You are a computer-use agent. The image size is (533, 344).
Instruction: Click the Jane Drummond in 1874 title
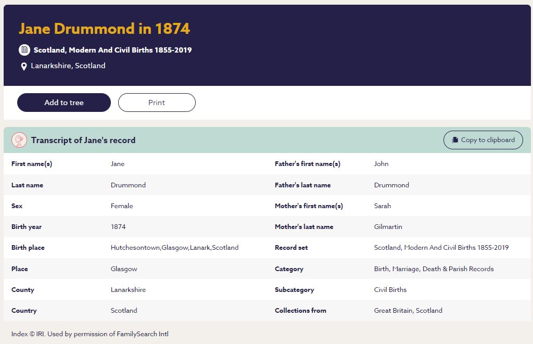[x=104, y=28]
